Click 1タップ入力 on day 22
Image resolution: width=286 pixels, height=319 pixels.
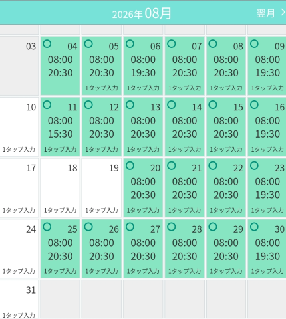point(226,210)
